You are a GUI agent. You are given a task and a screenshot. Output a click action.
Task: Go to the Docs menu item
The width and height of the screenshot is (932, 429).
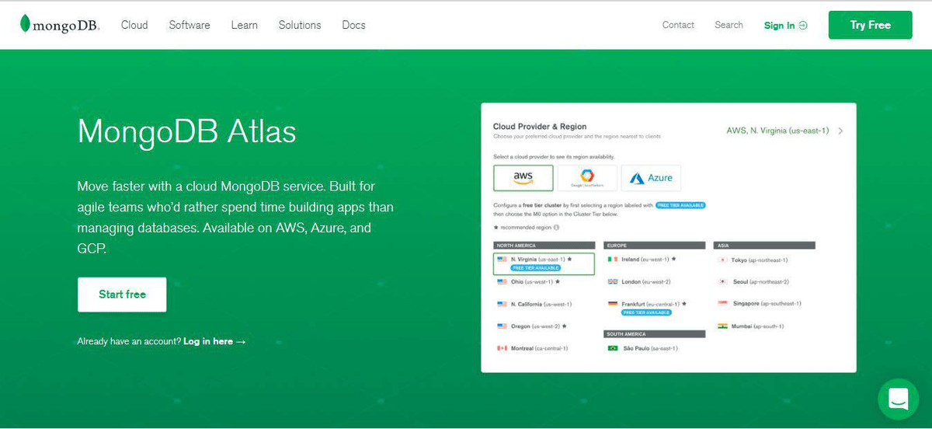(353, 25)
